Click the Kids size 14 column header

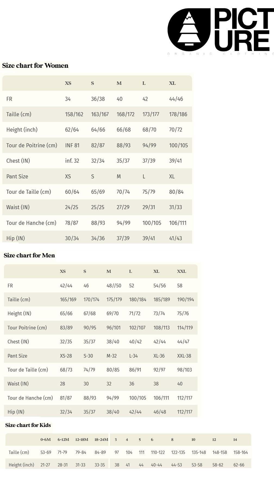tap(235, 439)
